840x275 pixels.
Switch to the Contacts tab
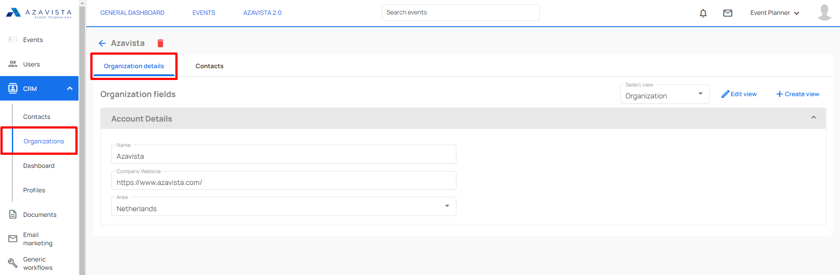click(x=210, y=66)
